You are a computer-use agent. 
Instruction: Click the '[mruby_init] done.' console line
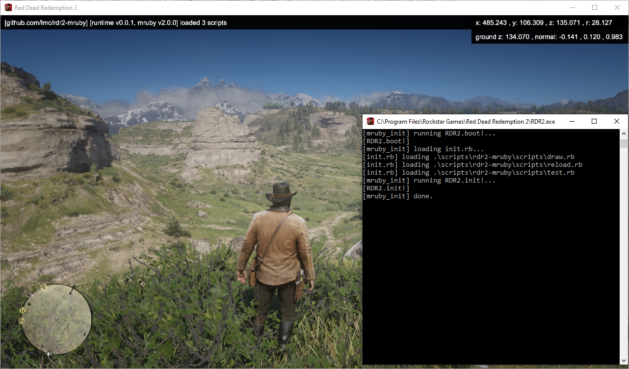coord(398,196)
